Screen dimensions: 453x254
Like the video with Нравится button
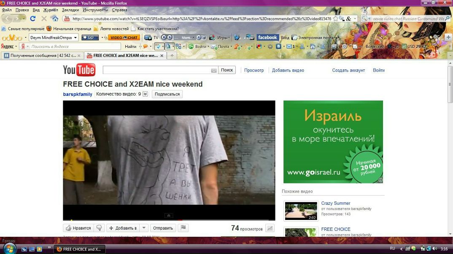coord(78,228)
